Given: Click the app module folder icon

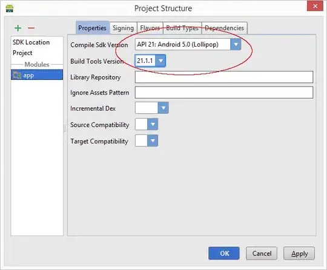Looking at the screenshot, I should point(17,75).
